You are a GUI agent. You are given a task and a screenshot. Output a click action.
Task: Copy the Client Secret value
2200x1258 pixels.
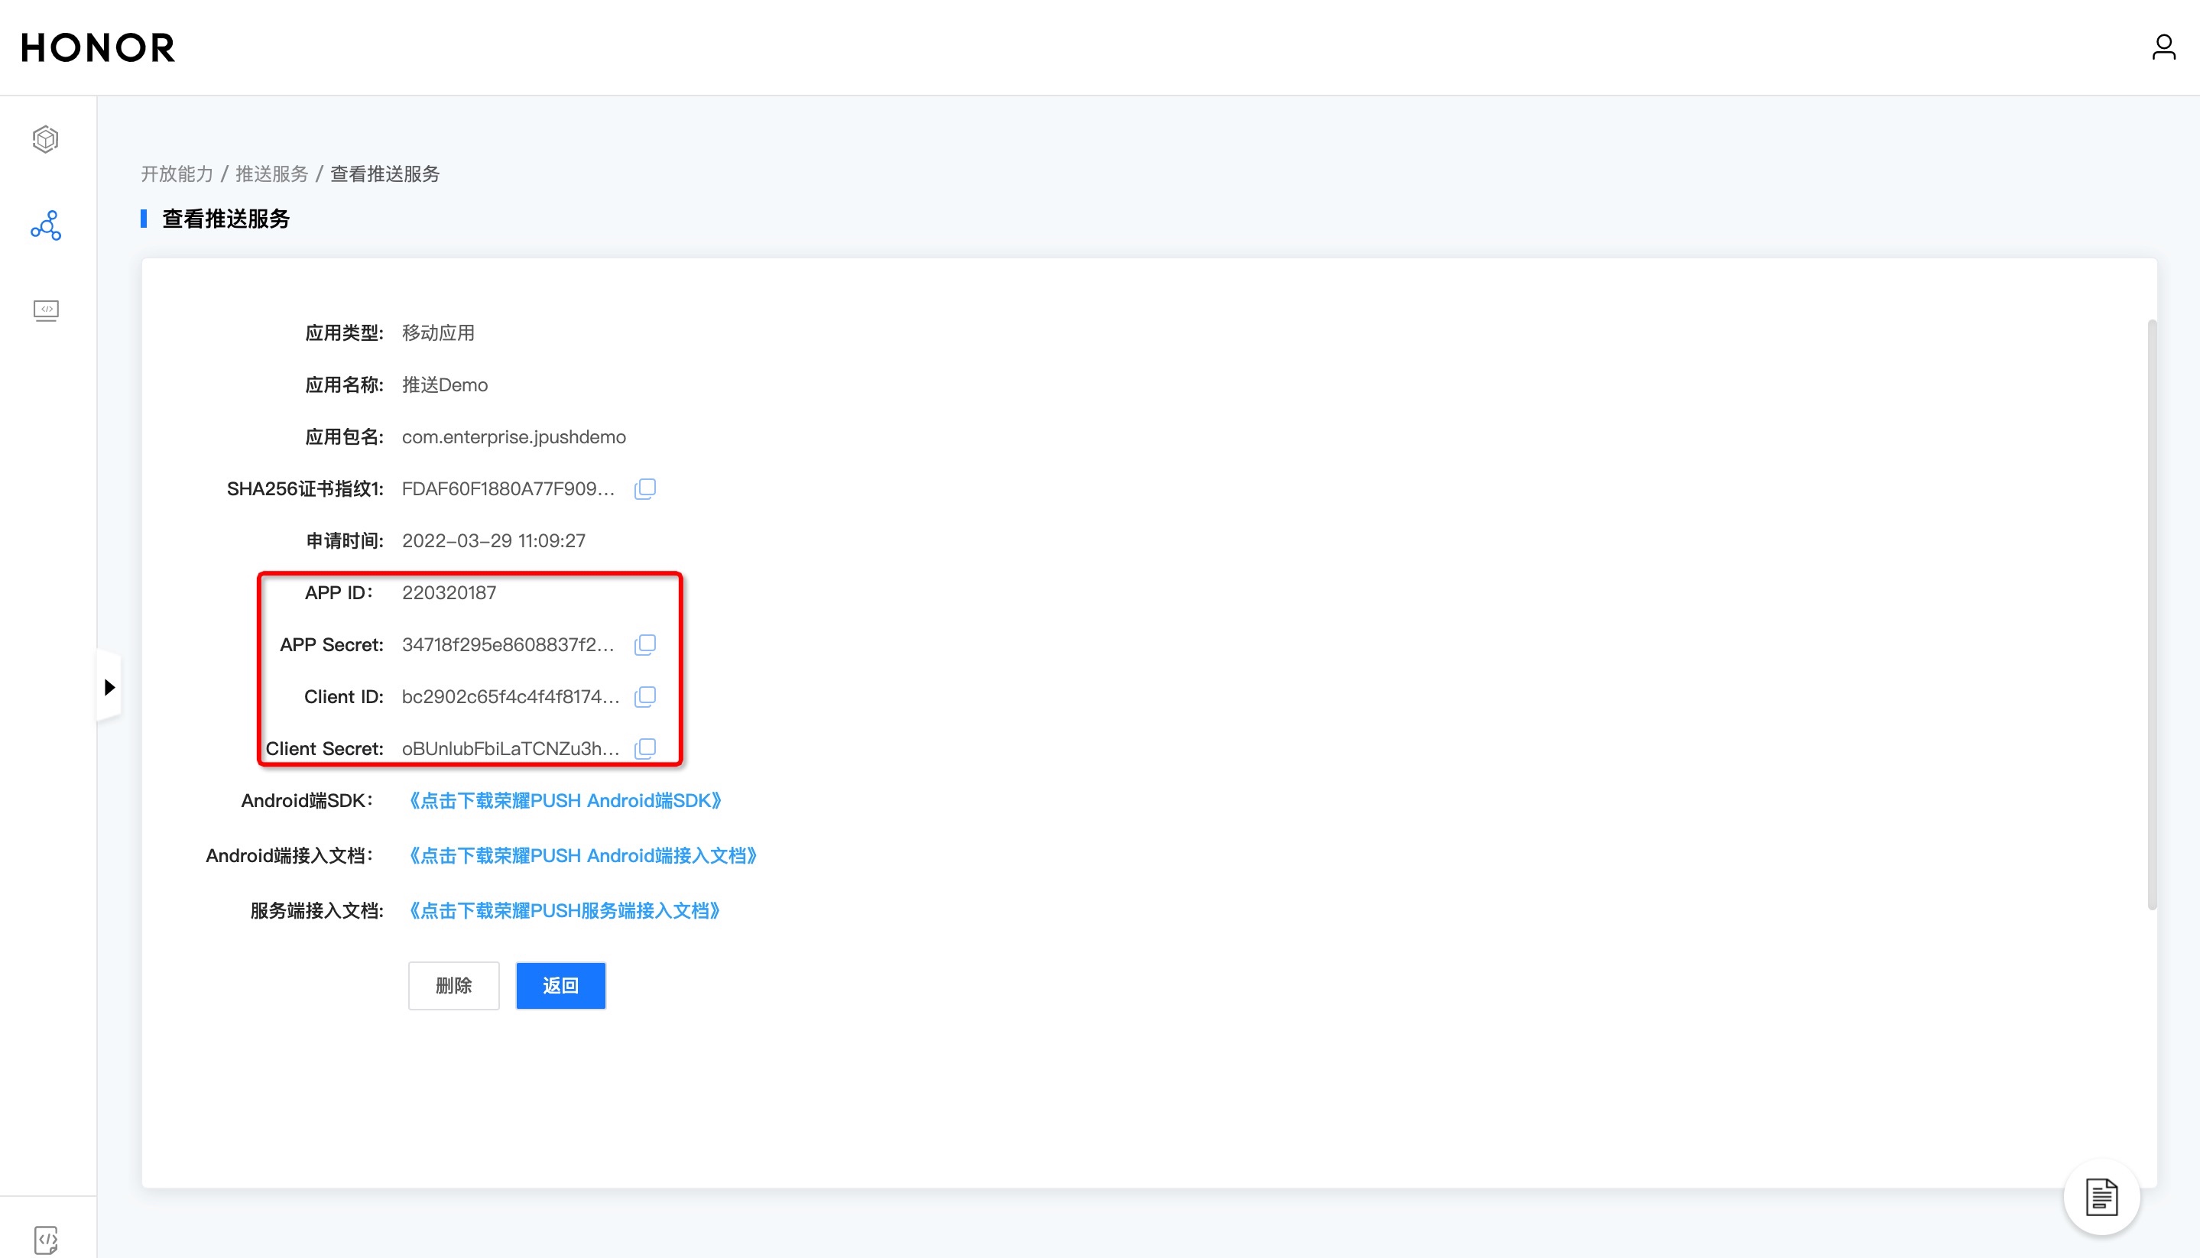tap(644, 748)
